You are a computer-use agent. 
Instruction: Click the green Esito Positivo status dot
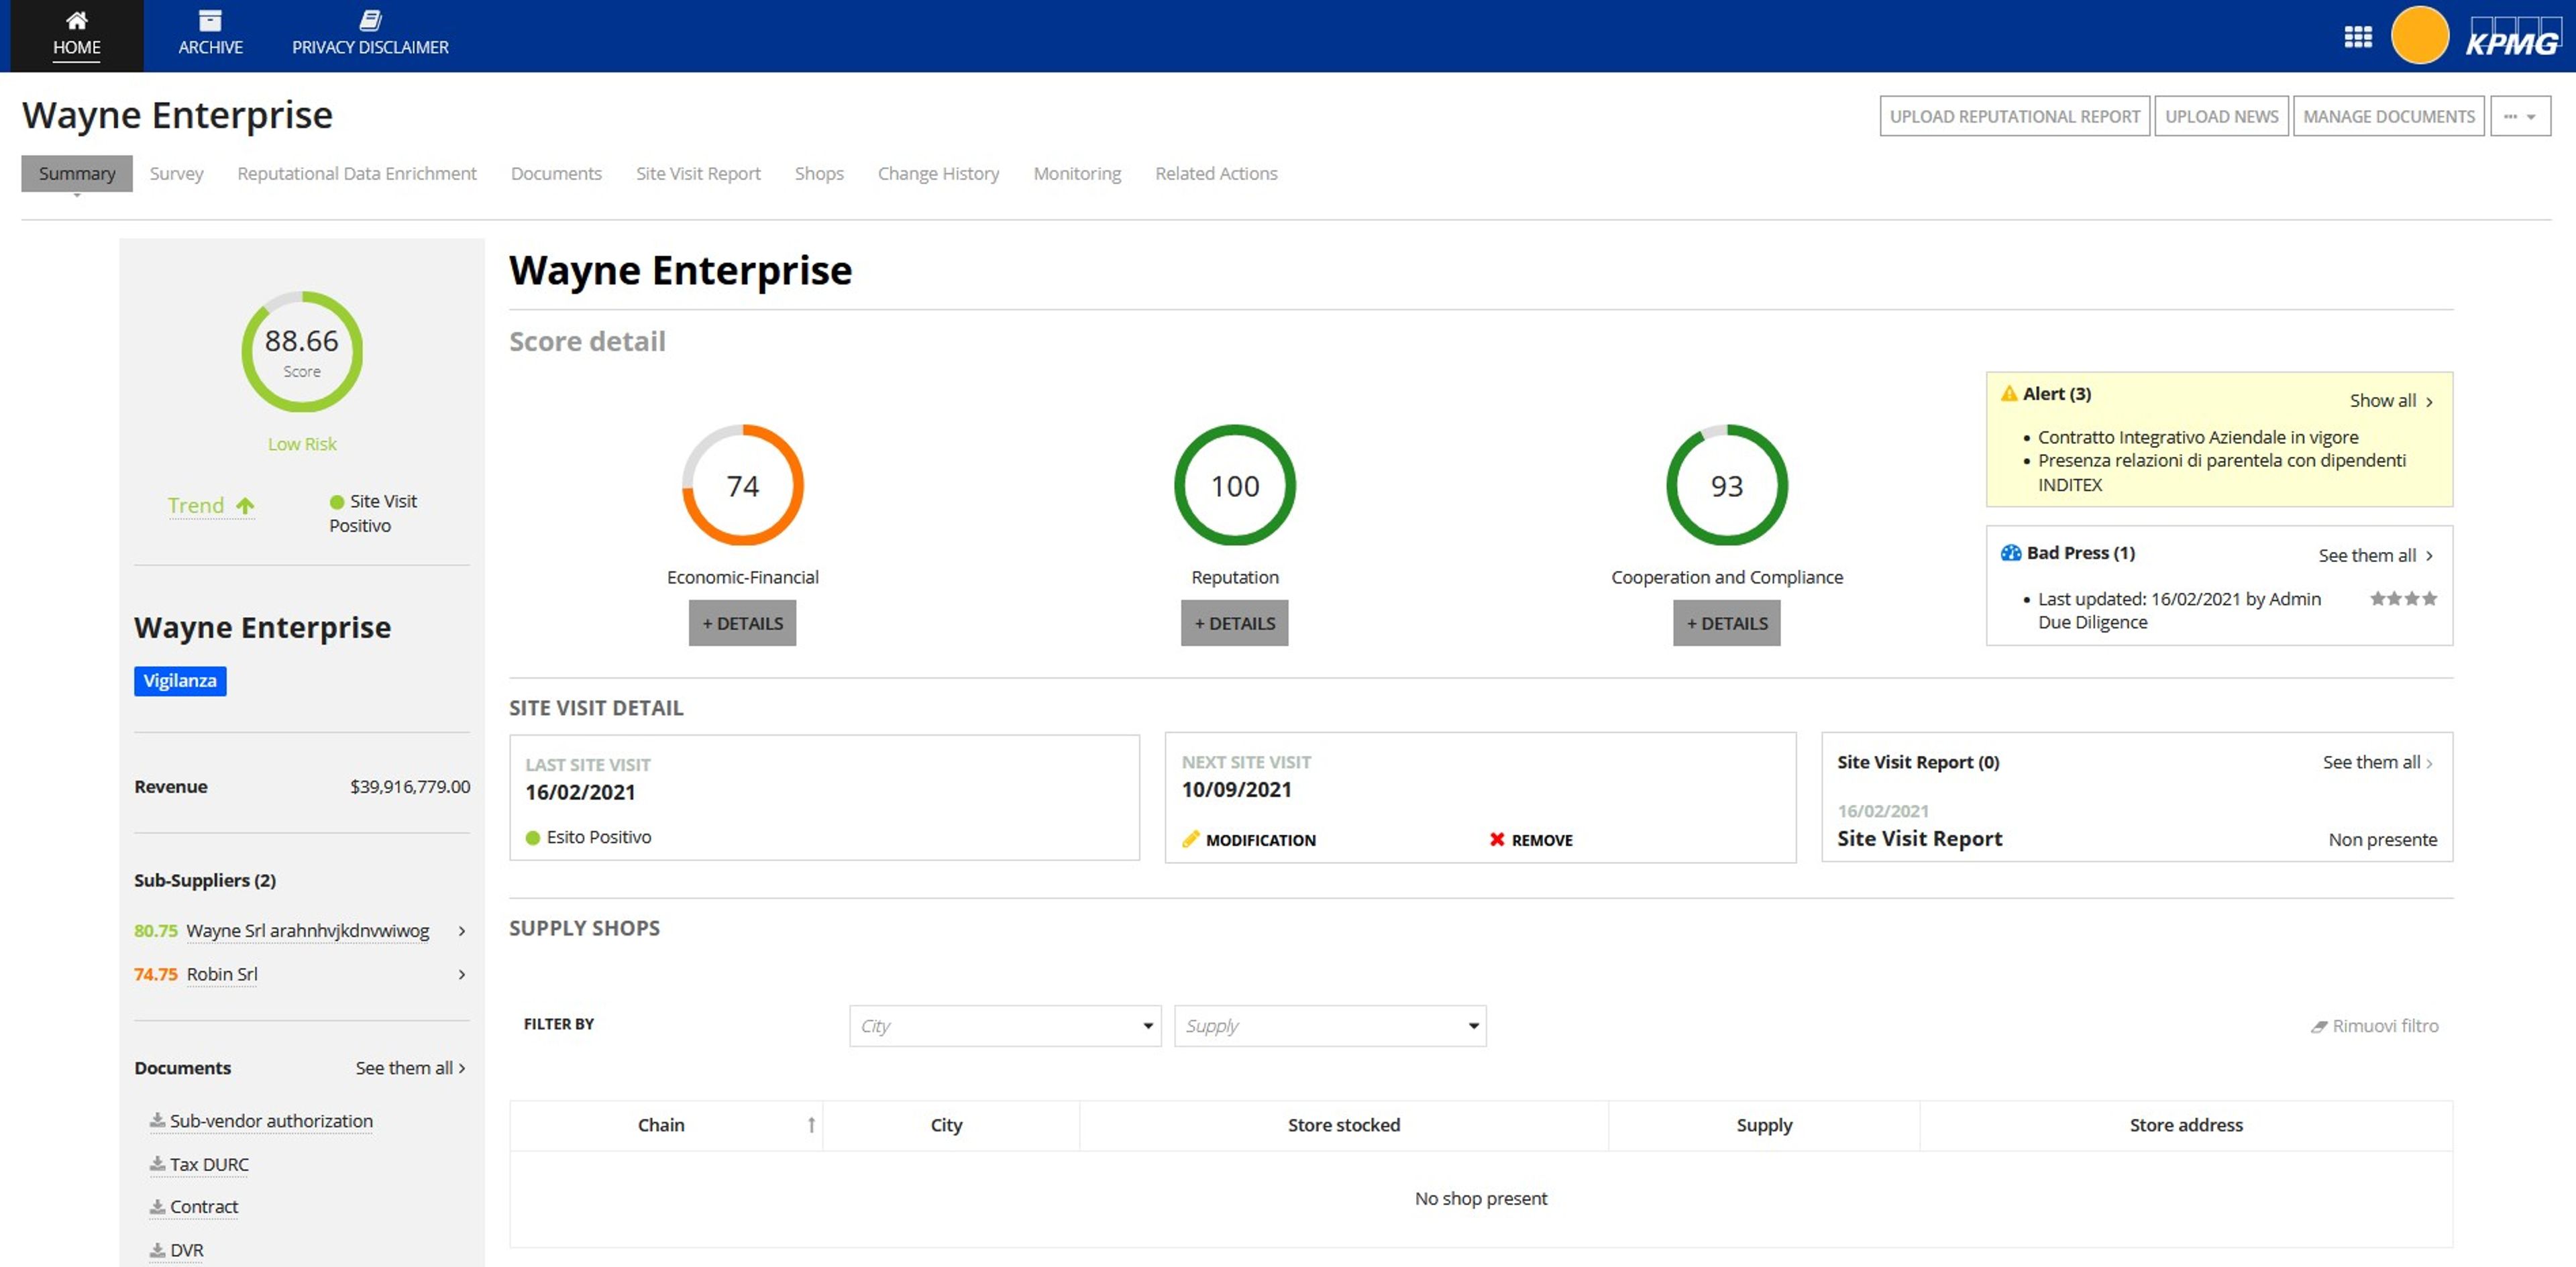click(x=533, y=838)
